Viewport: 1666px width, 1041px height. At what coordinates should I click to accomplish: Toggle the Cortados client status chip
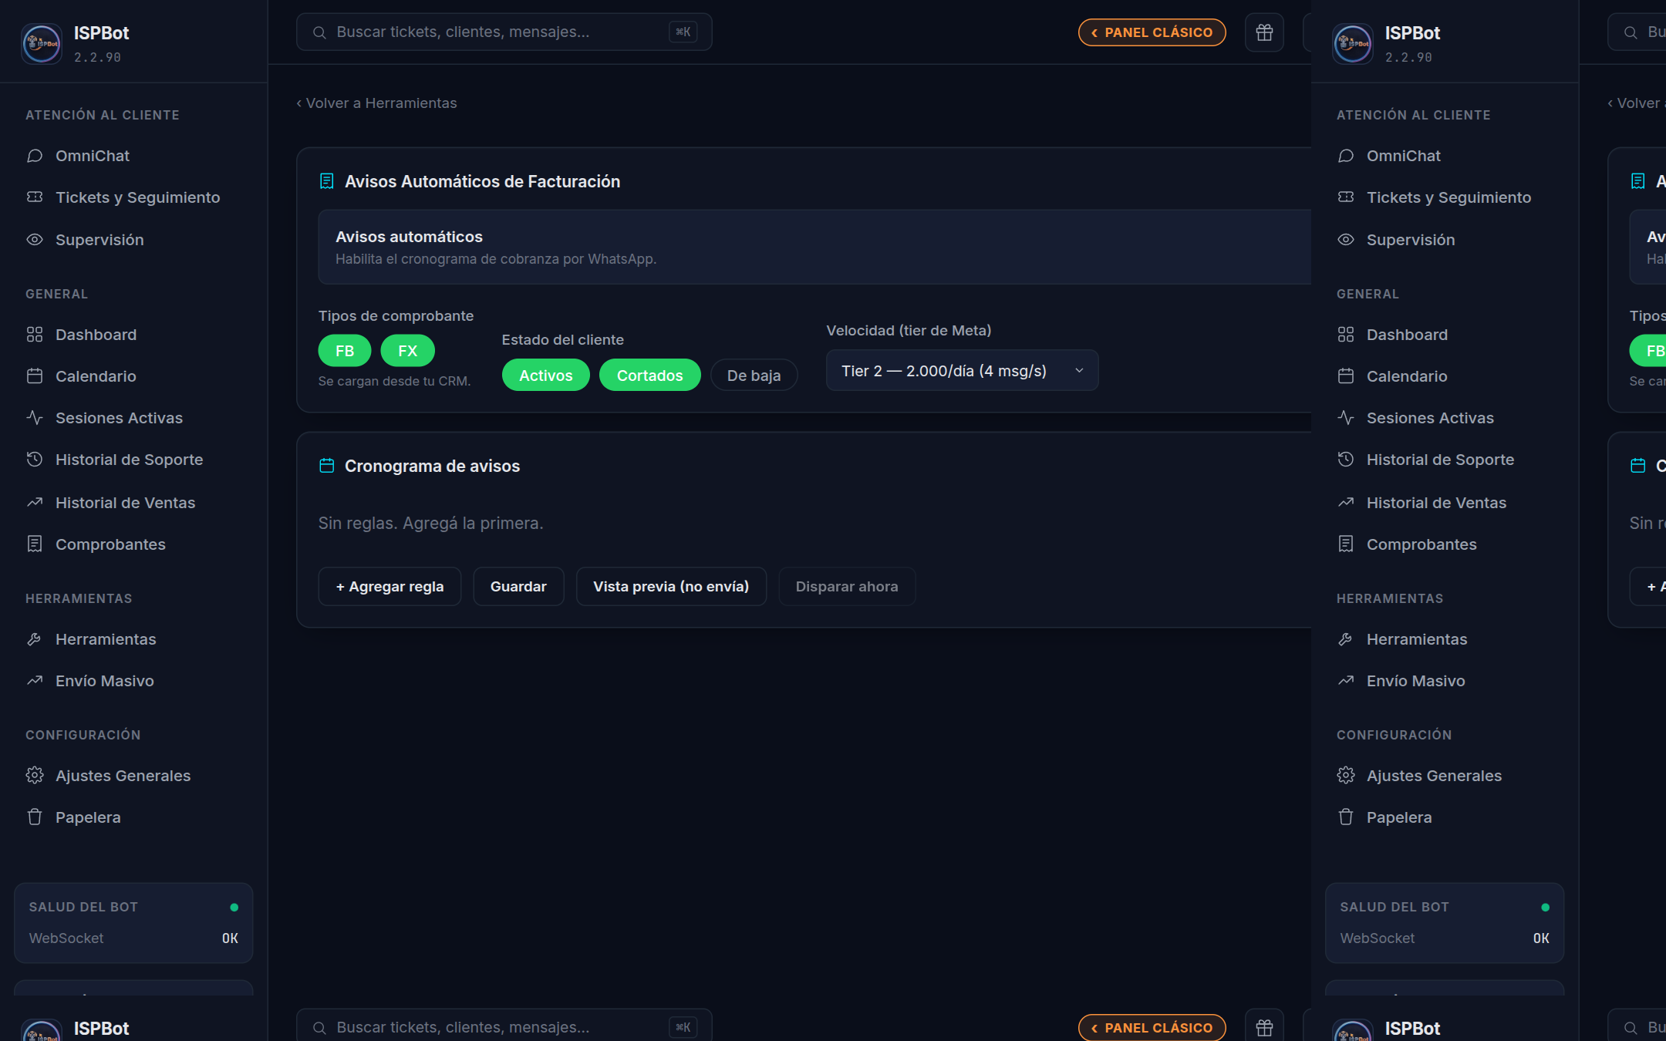pyautogui.click(x=650, y=376)
